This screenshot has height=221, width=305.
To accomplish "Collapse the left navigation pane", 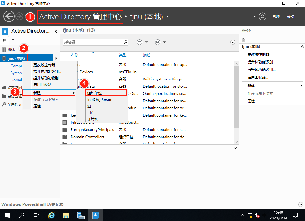I will pos(56,31).
